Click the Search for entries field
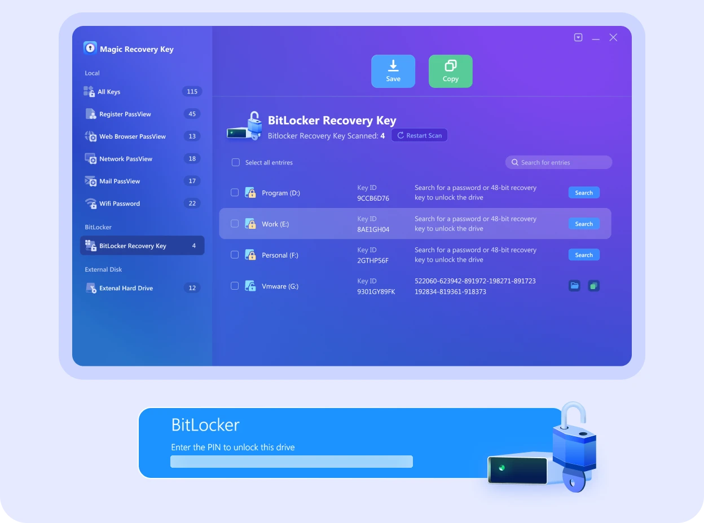This screenshot has height=523, width=704. click(x=558, y=162)
